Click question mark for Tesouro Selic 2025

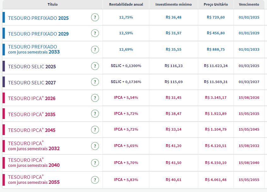95,66
